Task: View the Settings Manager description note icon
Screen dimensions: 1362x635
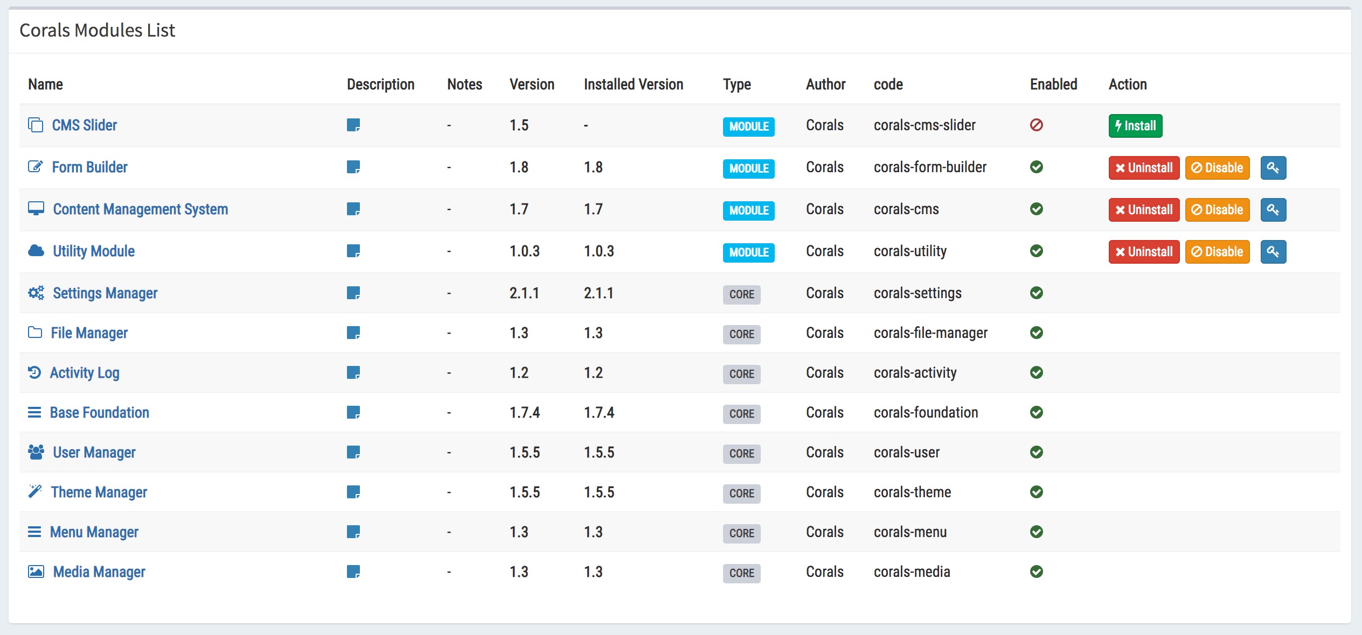Action: point(353,293)
